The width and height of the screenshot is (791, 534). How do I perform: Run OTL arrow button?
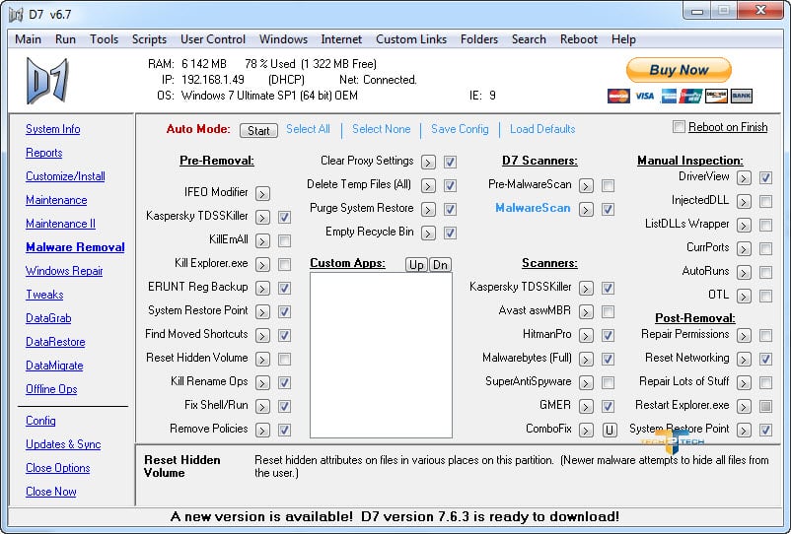pos(744,297)
